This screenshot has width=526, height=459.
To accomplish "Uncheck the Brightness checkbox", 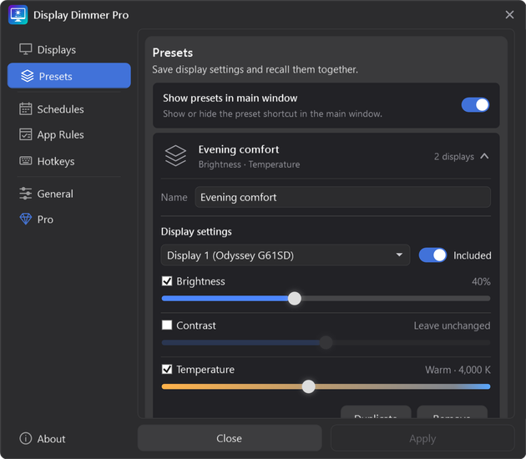I will [167, 281].
